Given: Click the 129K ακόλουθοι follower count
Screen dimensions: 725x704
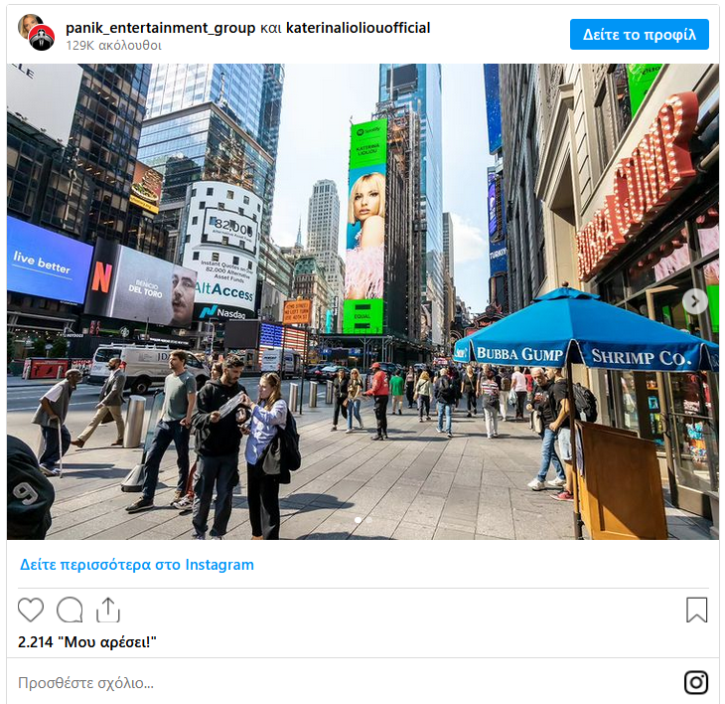Looking at the screenshot, I should 114,46.
